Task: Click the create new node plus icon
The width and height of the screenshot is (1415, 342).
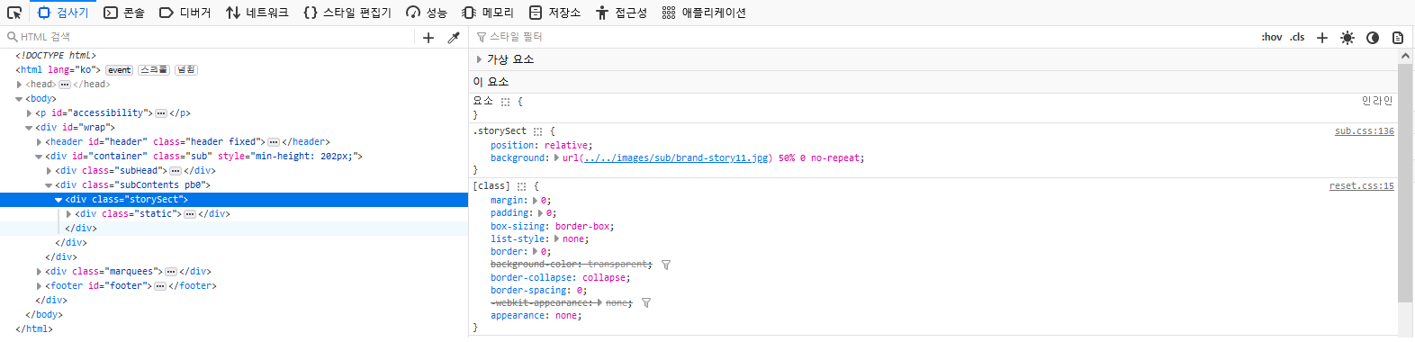Action: (428, 37)
